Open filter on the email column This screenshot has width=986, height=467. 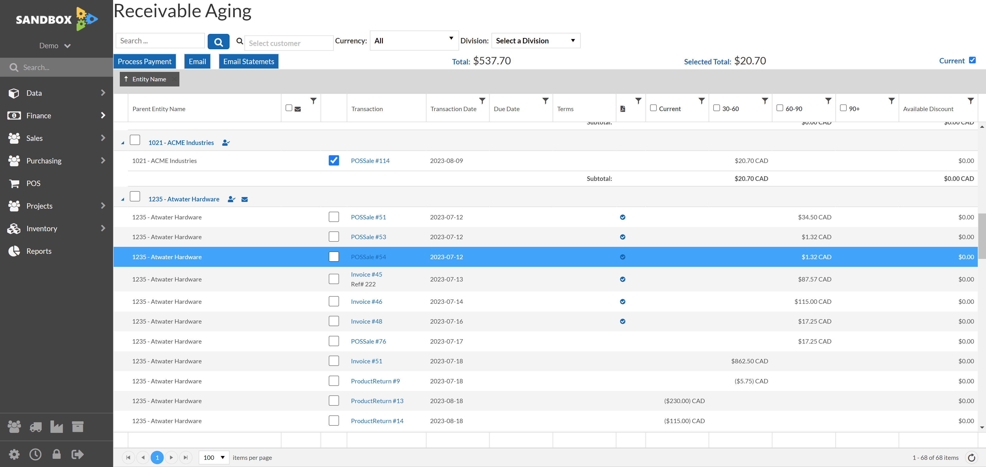point(314,101)
